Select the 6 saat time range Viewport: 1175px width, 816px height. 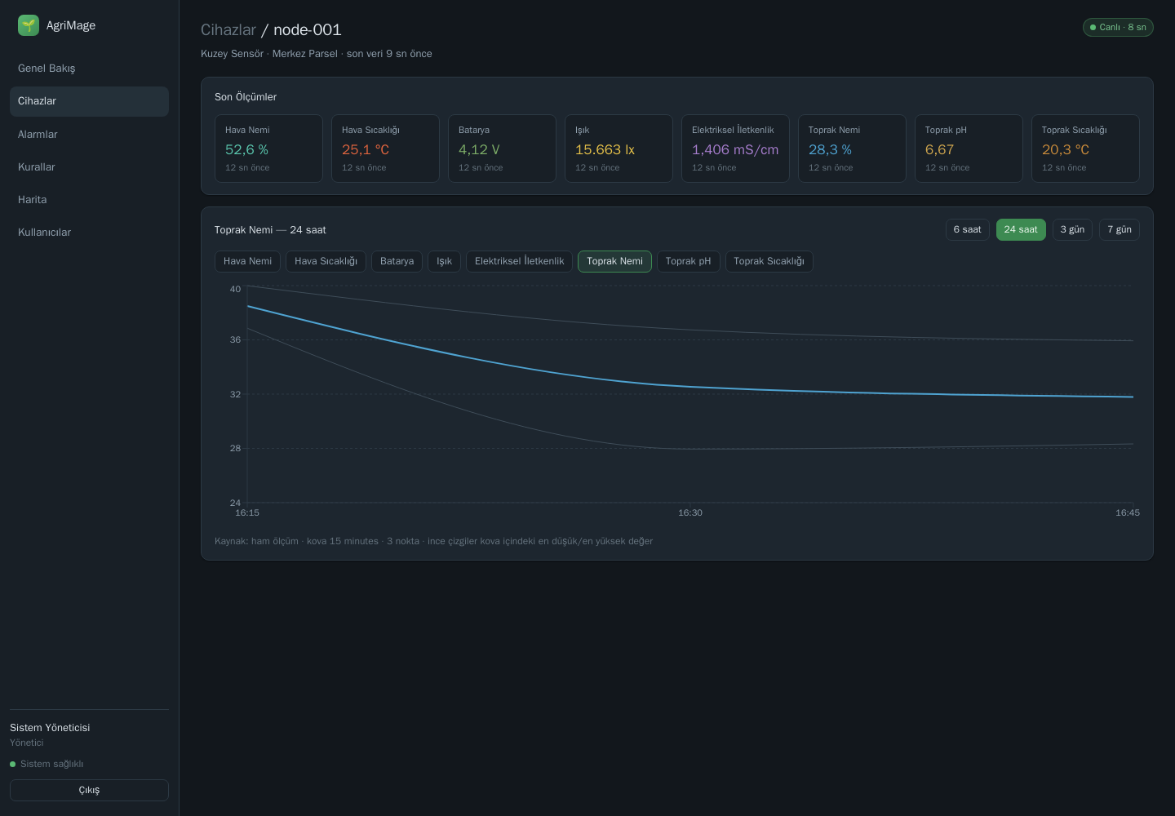coord(968,229)
